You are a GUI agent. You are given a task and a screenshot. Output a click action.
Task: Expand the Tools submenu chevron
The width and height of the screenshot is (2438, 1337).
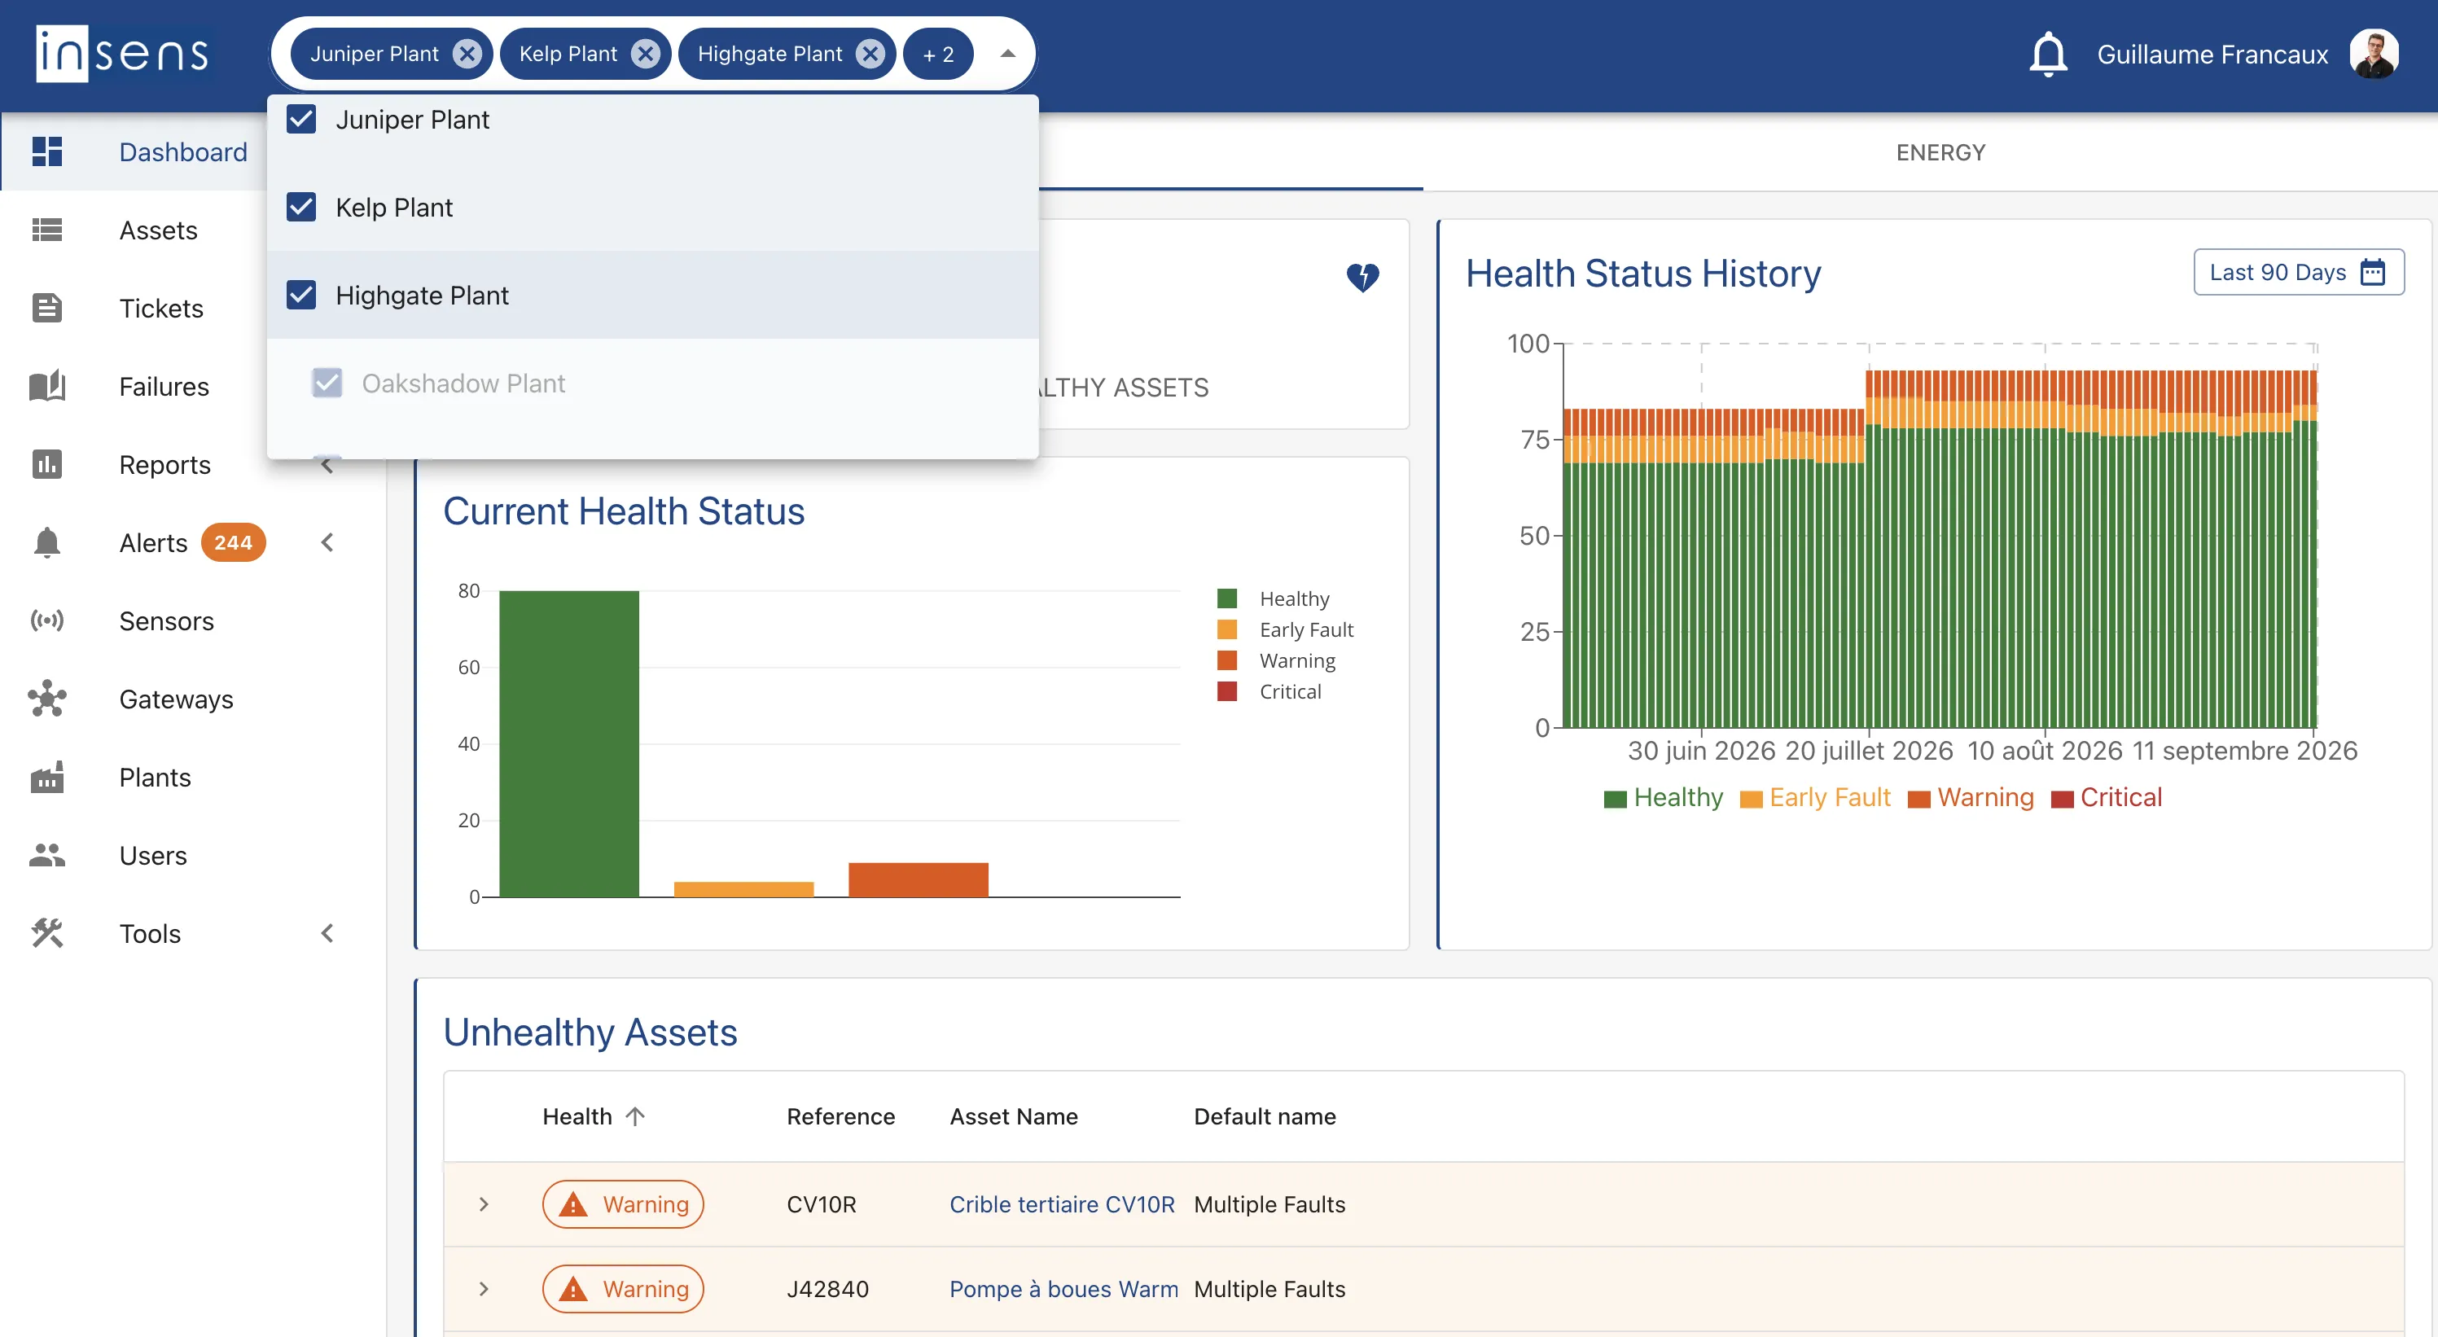click(x=327, y=933)
